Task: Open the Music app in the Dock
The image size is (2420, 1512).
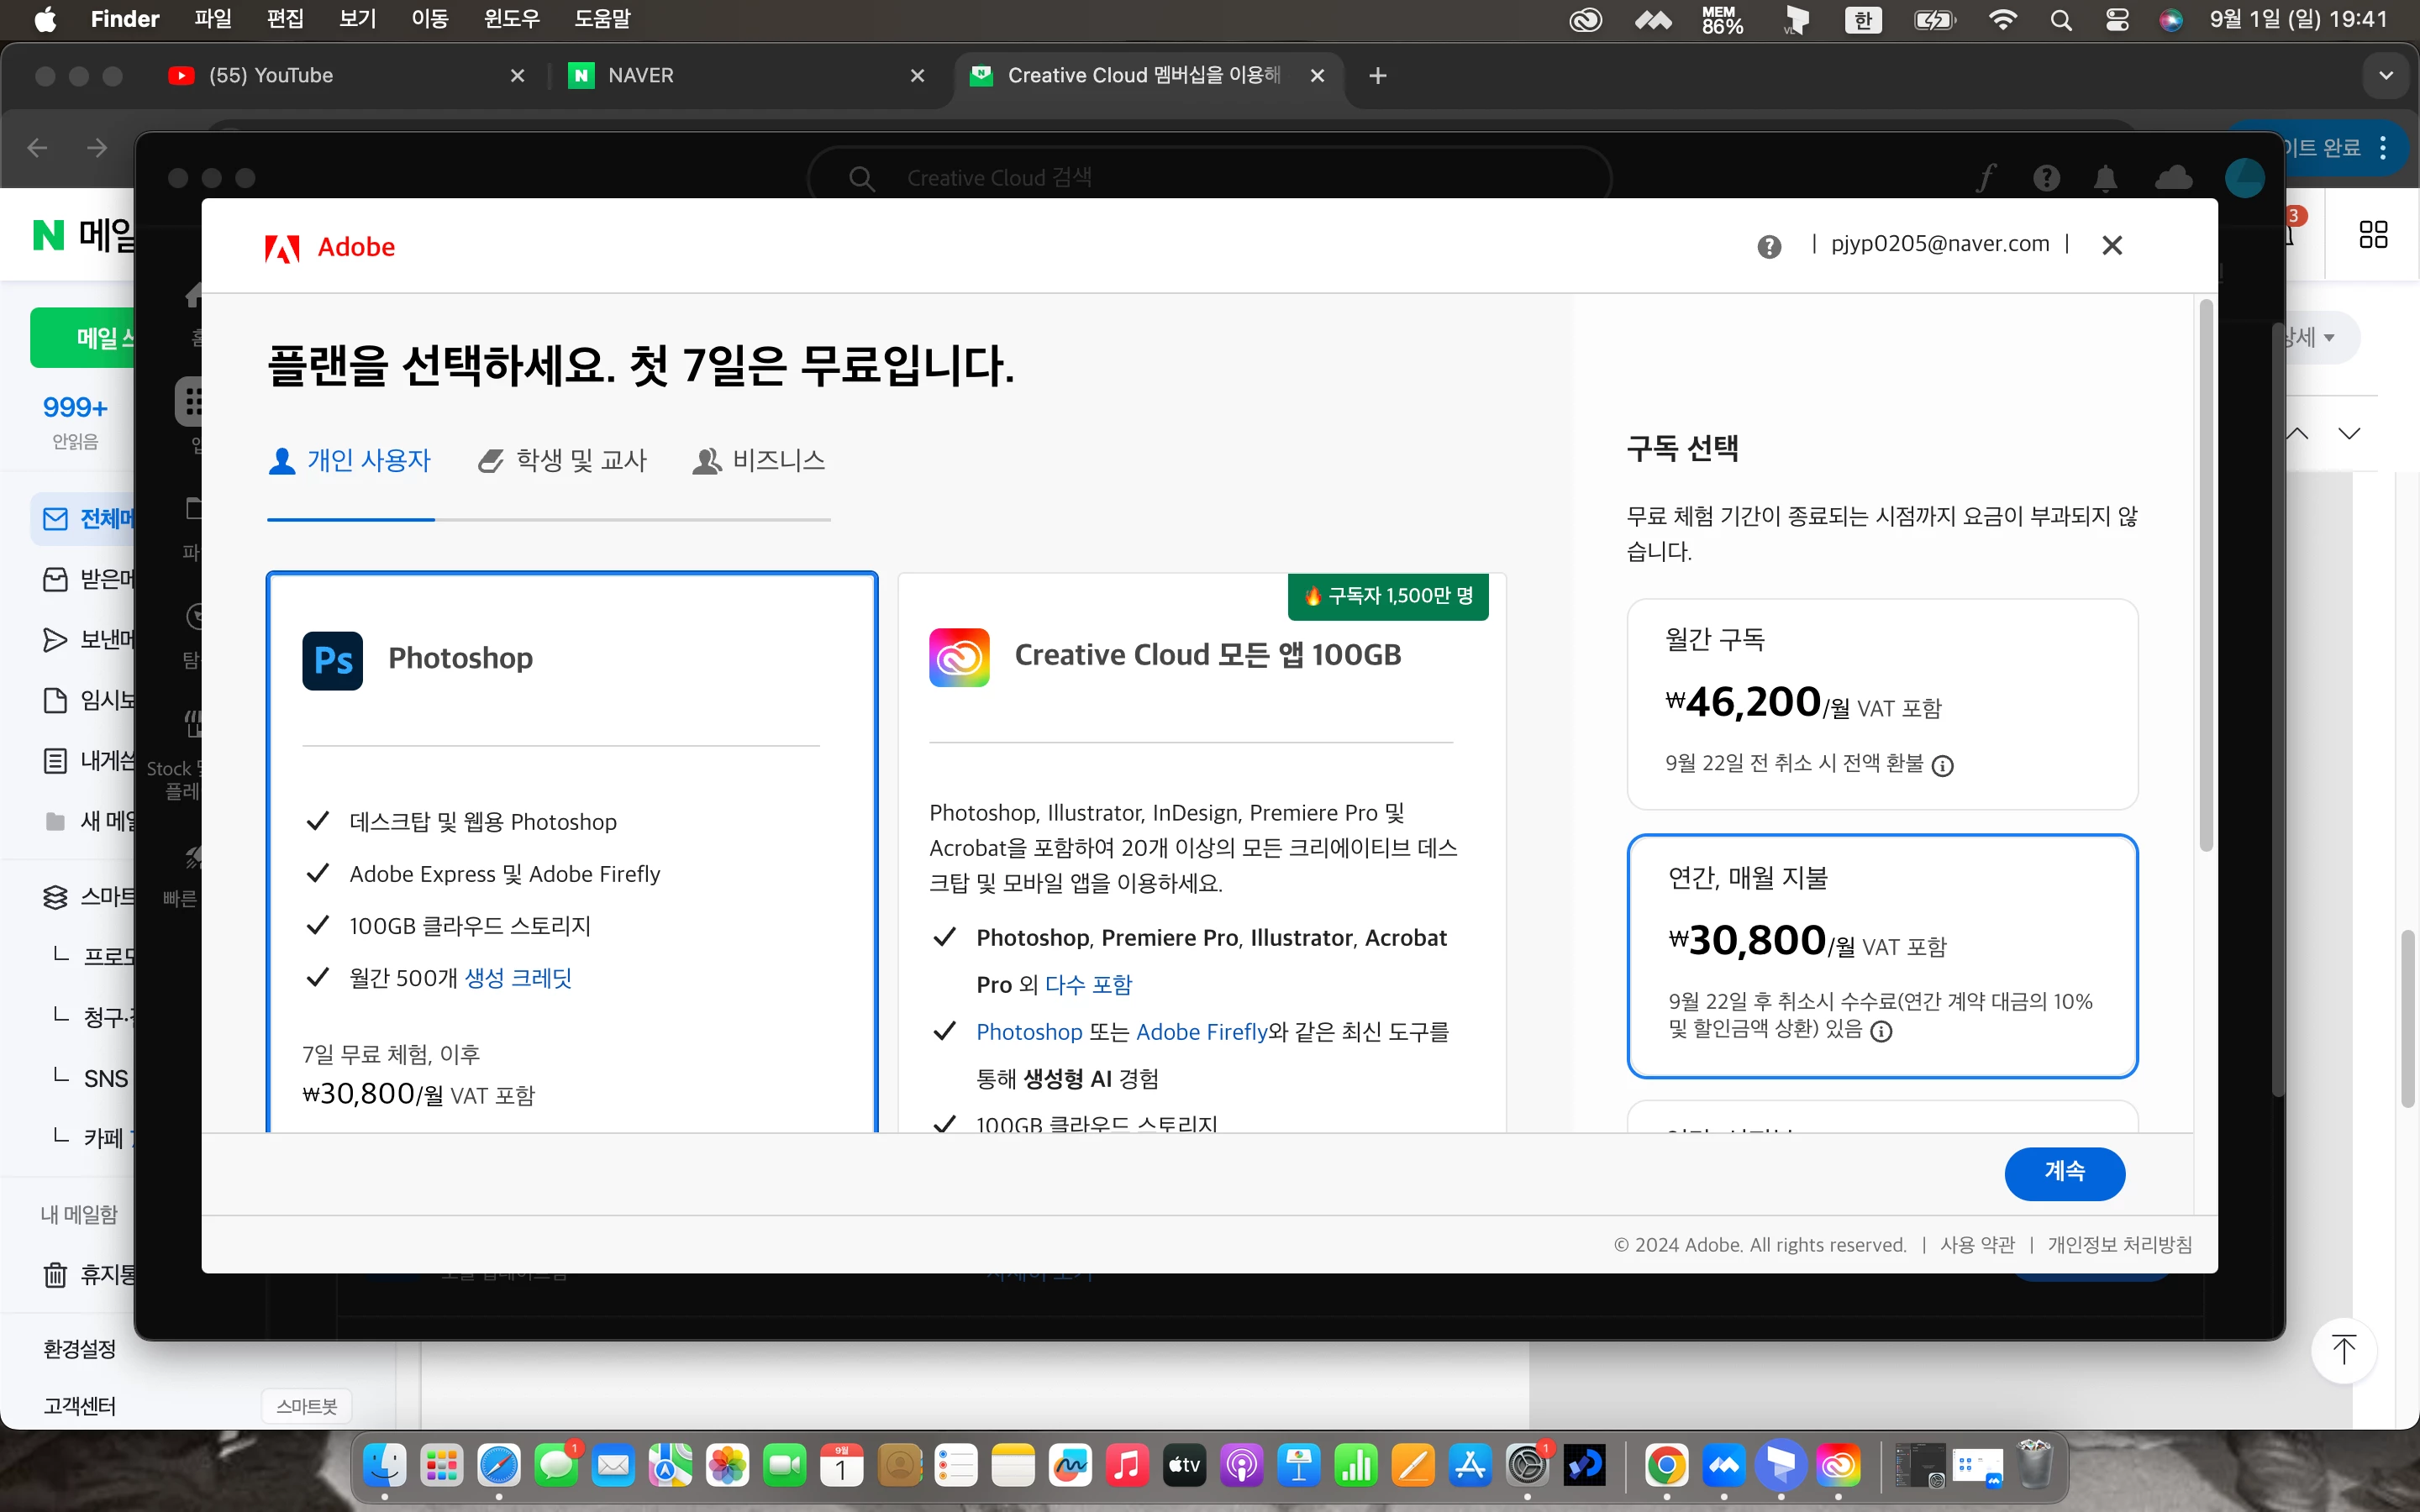Action: (1127, 1466)
